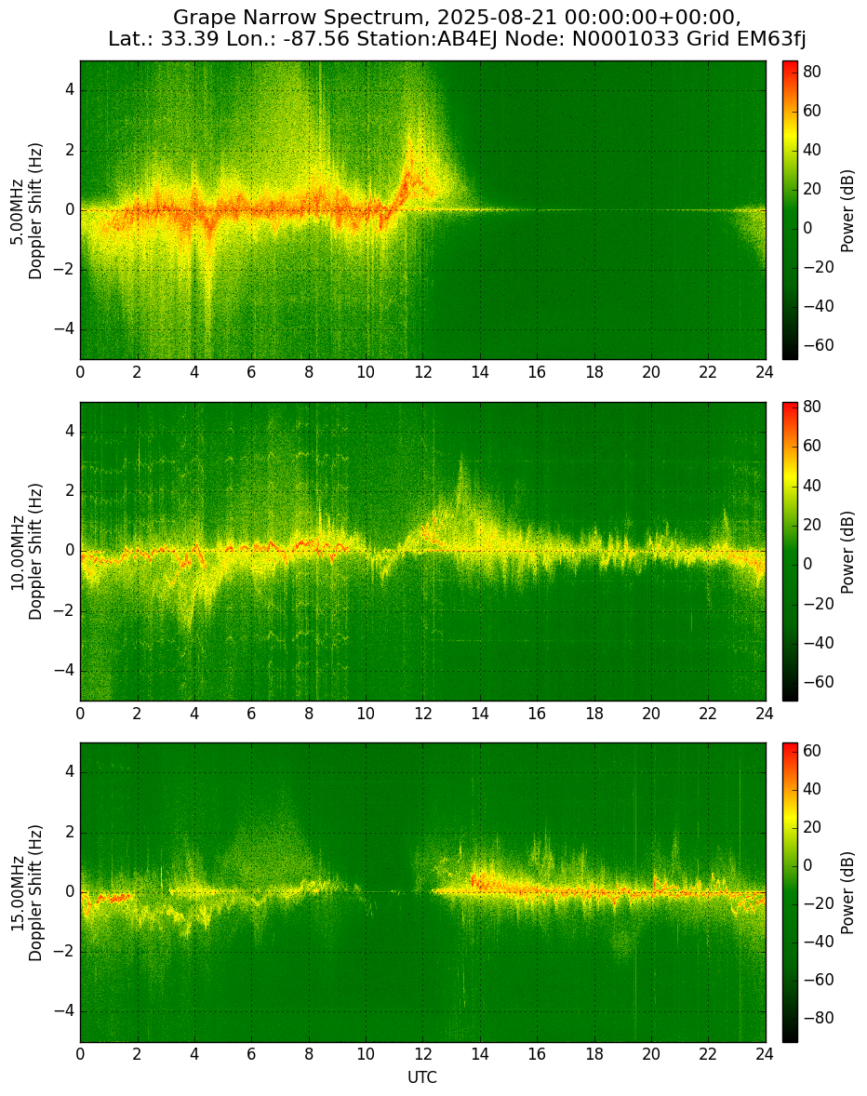The height and width of the screenshot is (1096, 867).
Task: Click the zero Doppler line at 16 UTC, 5.00MHz plot
Action: [537, 210]
